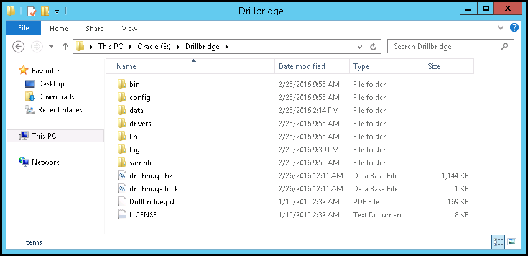
Task: Click the drillbridge.lock database file icon
Action: (x=121, y=189)
